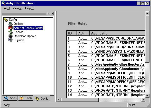Click the NUM status bar indicator
Image resolution: width=151 pixels, height=108 pixels.
click(x=132, y=105)
